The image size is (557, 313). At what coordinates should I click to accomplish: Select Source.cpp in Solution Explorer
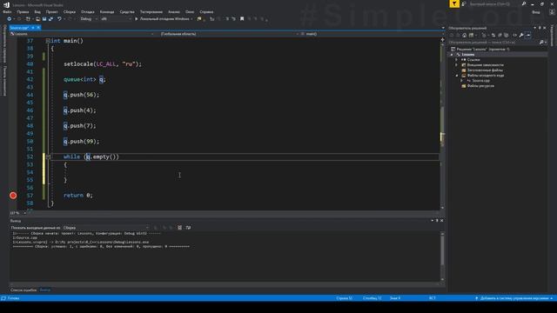tap(480, 81)
